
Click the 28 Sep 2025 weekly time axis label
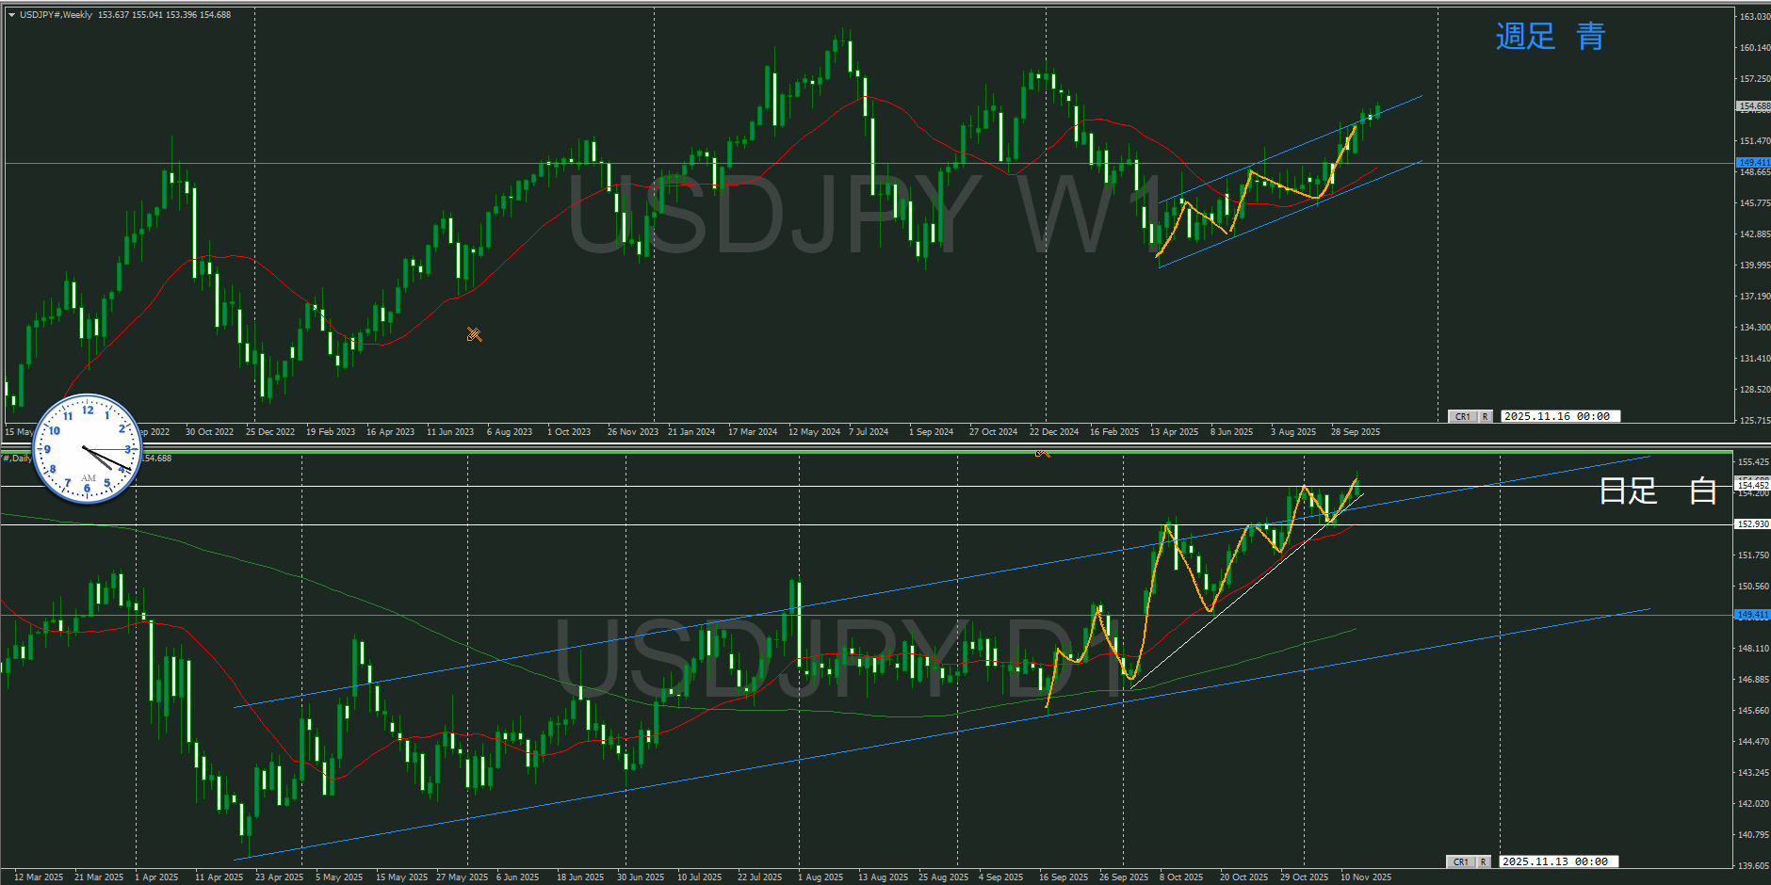click(1355, 432)
